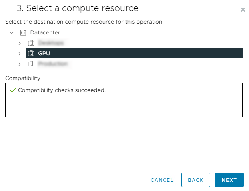Image resolution: width=249 pixels, height=191 pixels.
Task: Select the Datacenter tree label
Action: pyautogui.click(x=45, y=33)
